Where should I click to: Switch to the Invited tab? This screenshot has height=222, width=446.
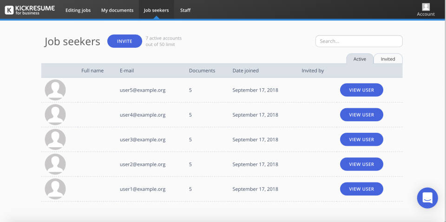coord(388,59)
